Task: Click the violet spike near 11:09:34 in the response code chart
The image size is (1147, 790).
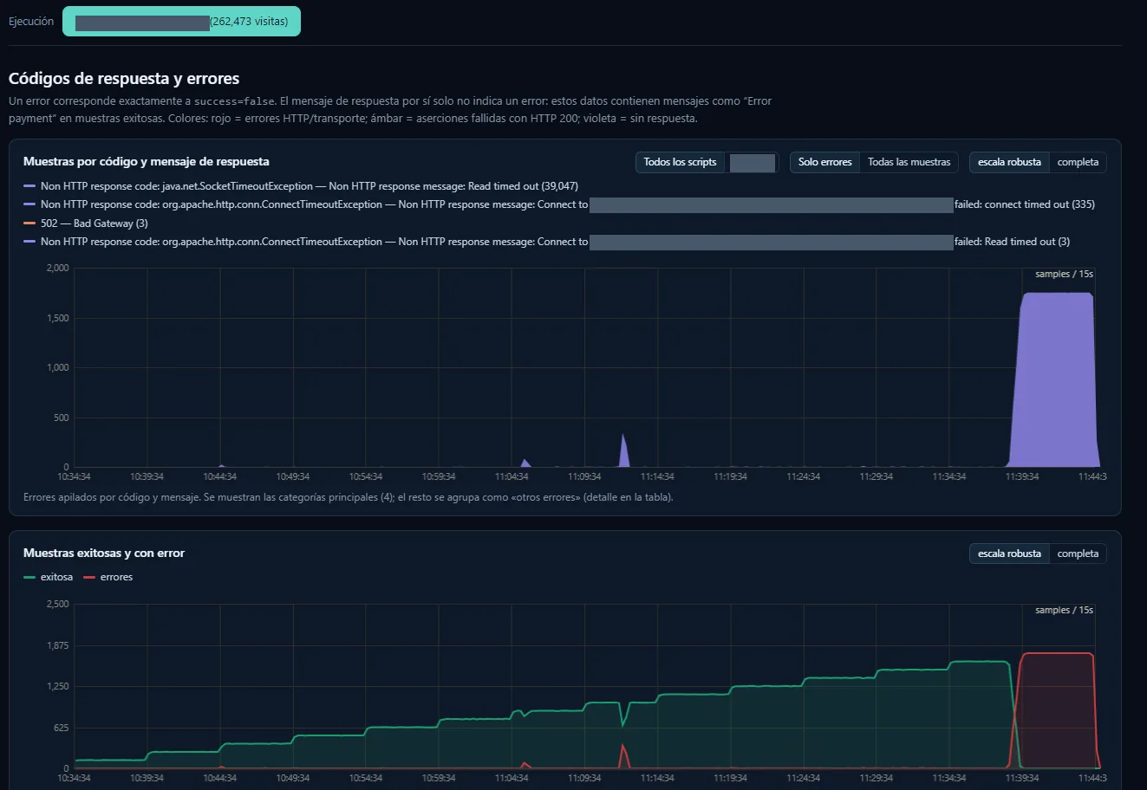Action: [624, 450]
